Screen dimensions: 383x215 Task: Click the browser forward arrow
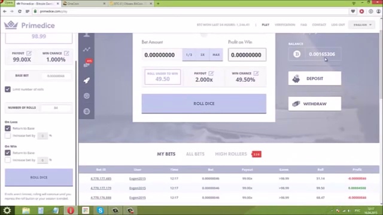pyautogui.click(x=12, y=11)
